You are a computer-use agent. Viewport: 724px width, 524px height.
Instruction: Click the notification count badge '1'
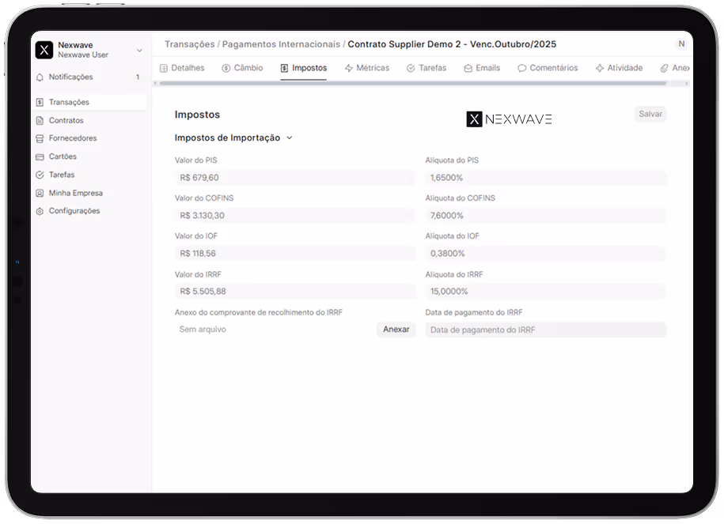pyautogui.click(x=138, y=77)
